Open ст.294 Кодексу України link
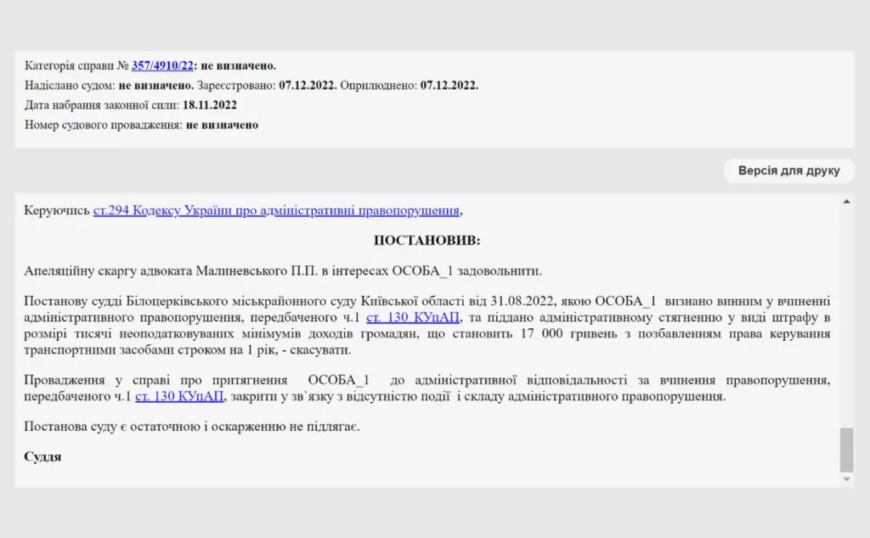870x538 pixels. (277, 210)
